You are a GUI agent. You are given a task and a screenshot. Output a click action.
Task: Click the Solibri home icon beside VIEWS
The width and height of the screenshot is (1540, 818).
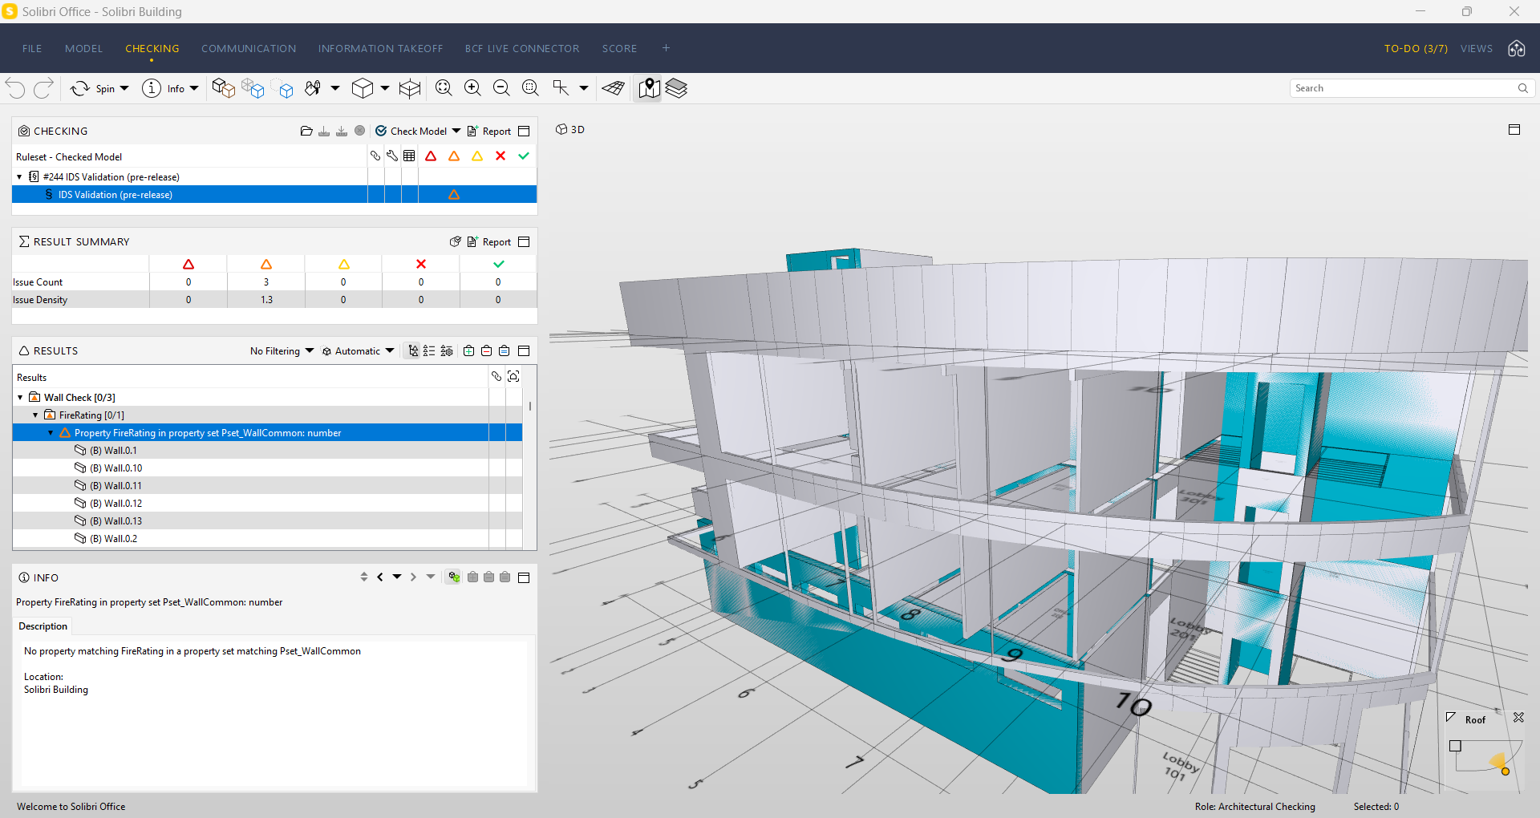(1516, 49)
